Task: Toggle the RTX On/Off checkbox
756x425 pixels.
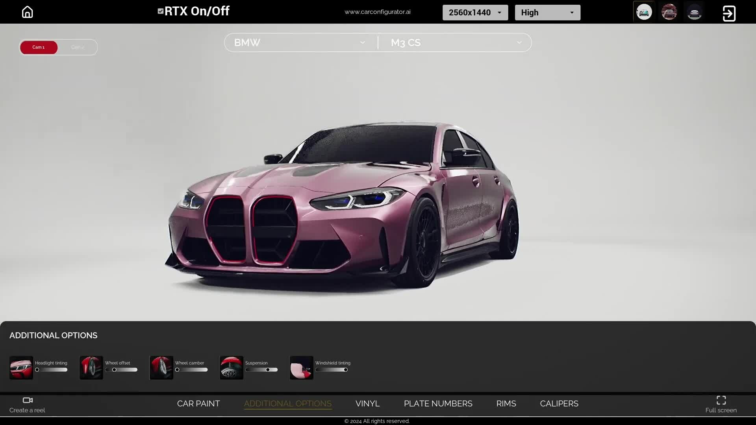Action: coord(160,11)
